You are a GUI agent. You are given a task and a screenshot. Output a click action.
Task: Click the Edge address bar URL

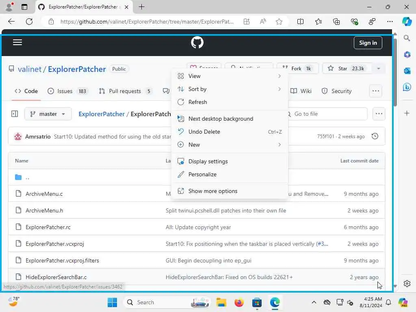147,22
